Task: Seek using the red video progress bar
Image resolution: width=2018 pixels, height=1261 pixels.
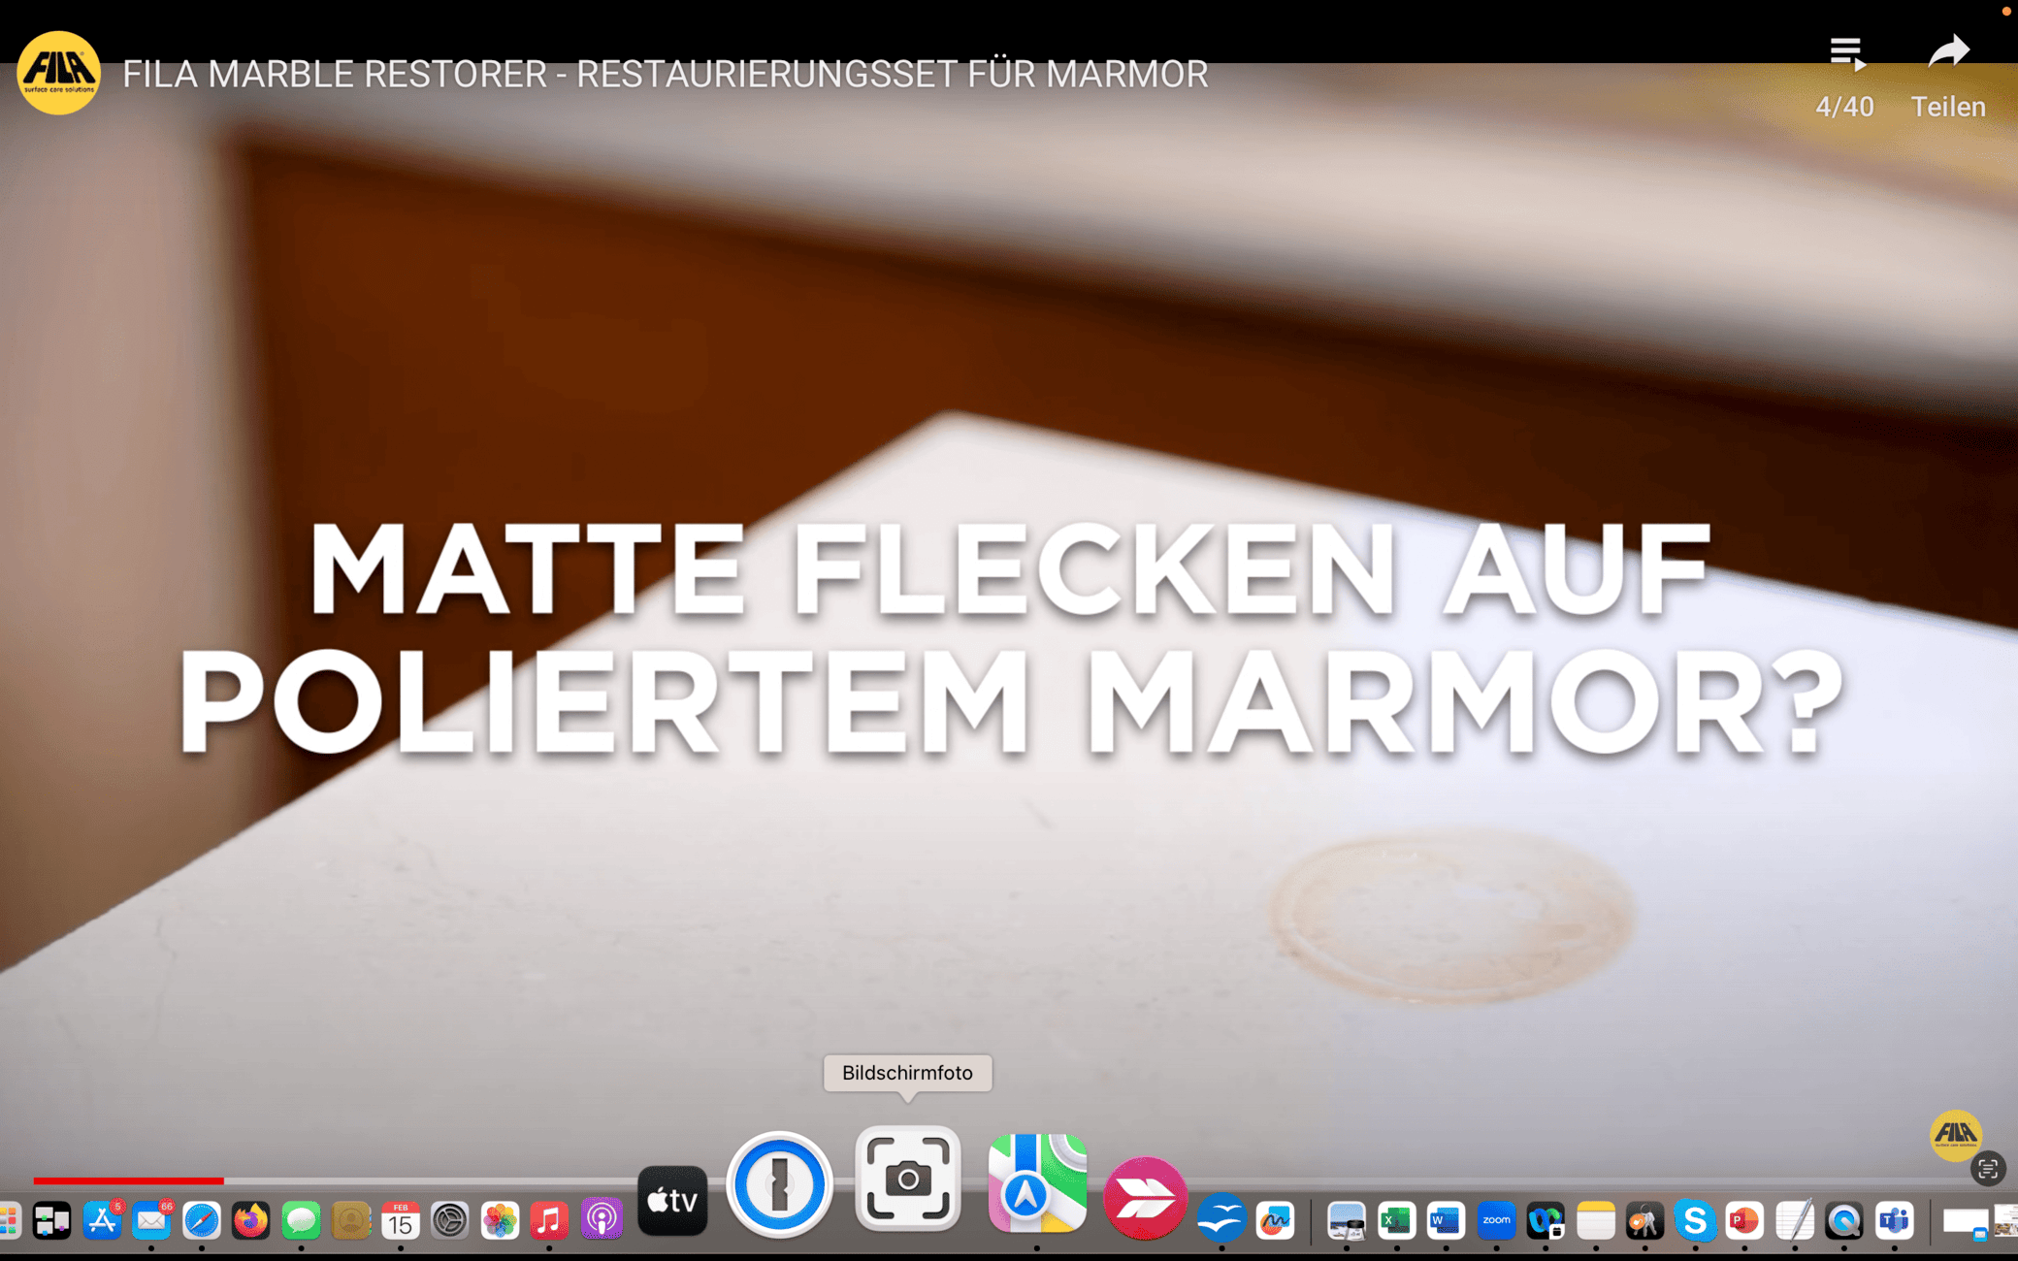Action: tap(128, 1180)
